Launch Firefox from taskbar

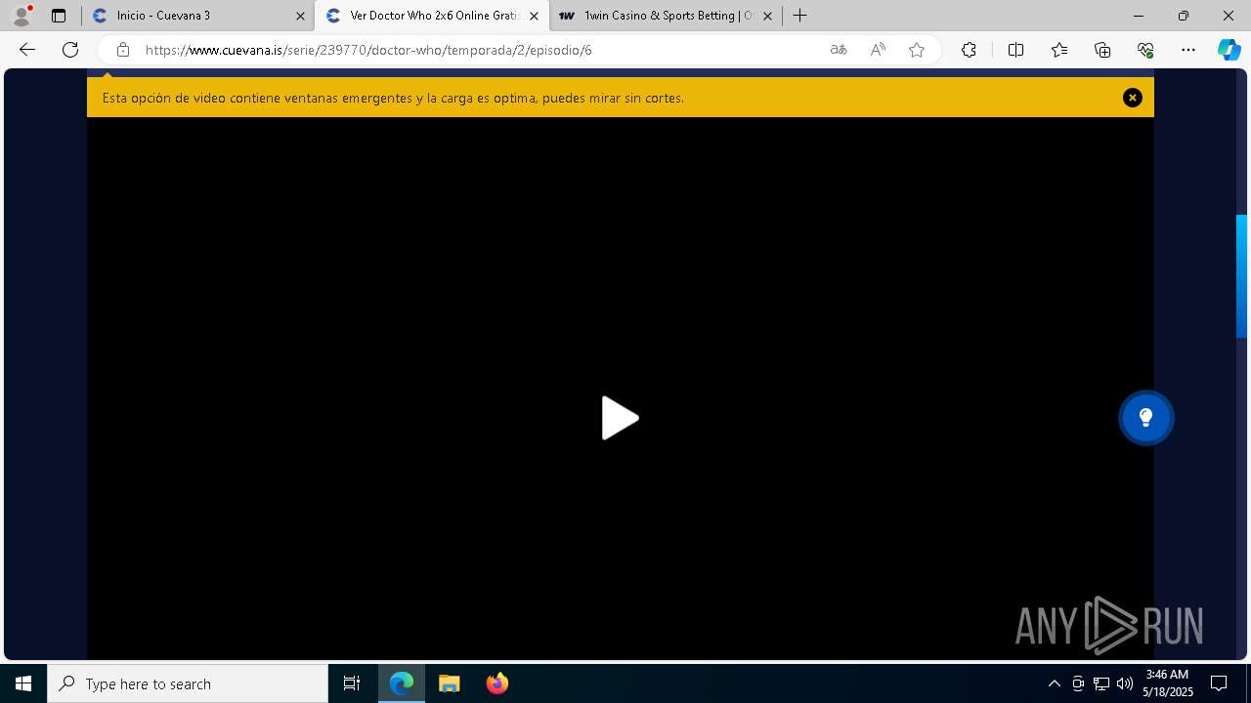497,683
